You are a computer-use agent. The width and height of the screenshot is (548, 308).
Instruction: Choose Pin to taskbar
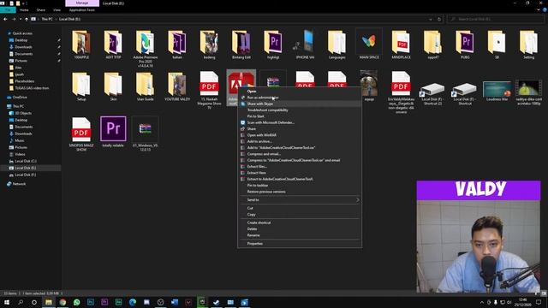click(x=300, y=186)
